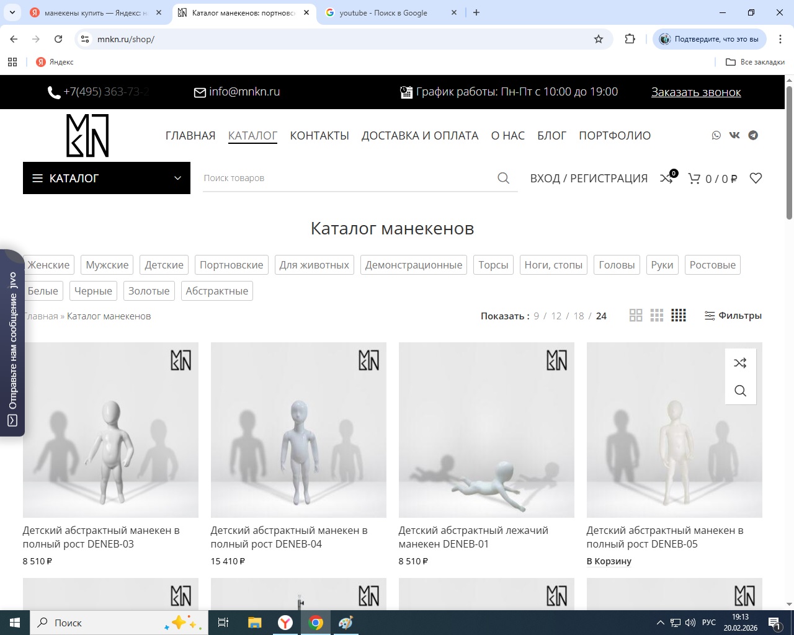Open ДОСТАВКА И ОПЛАТА page
This screenshot has height=635, width=794.
click(420, 135)
